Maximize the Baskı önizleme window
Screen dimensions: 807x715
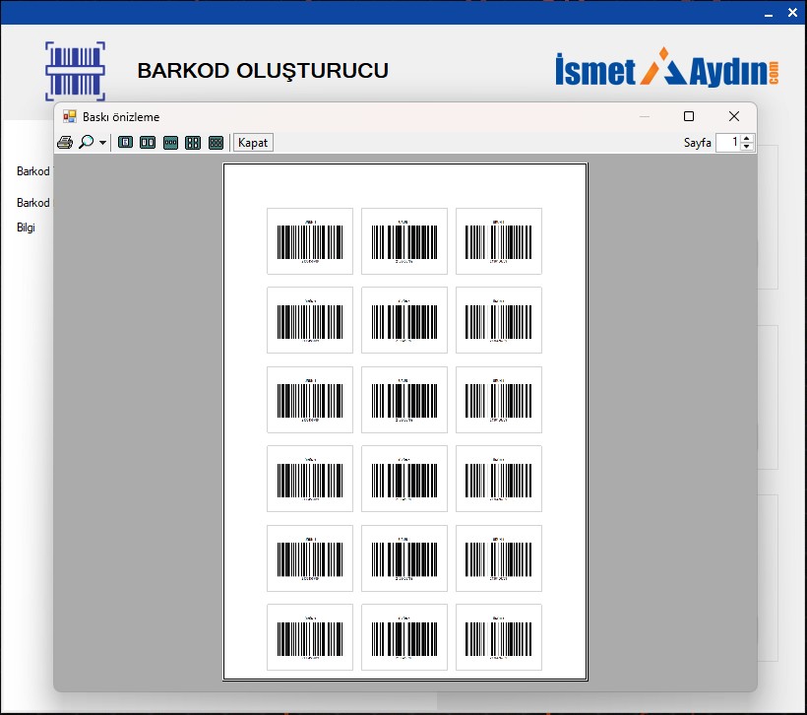[689, 116]
